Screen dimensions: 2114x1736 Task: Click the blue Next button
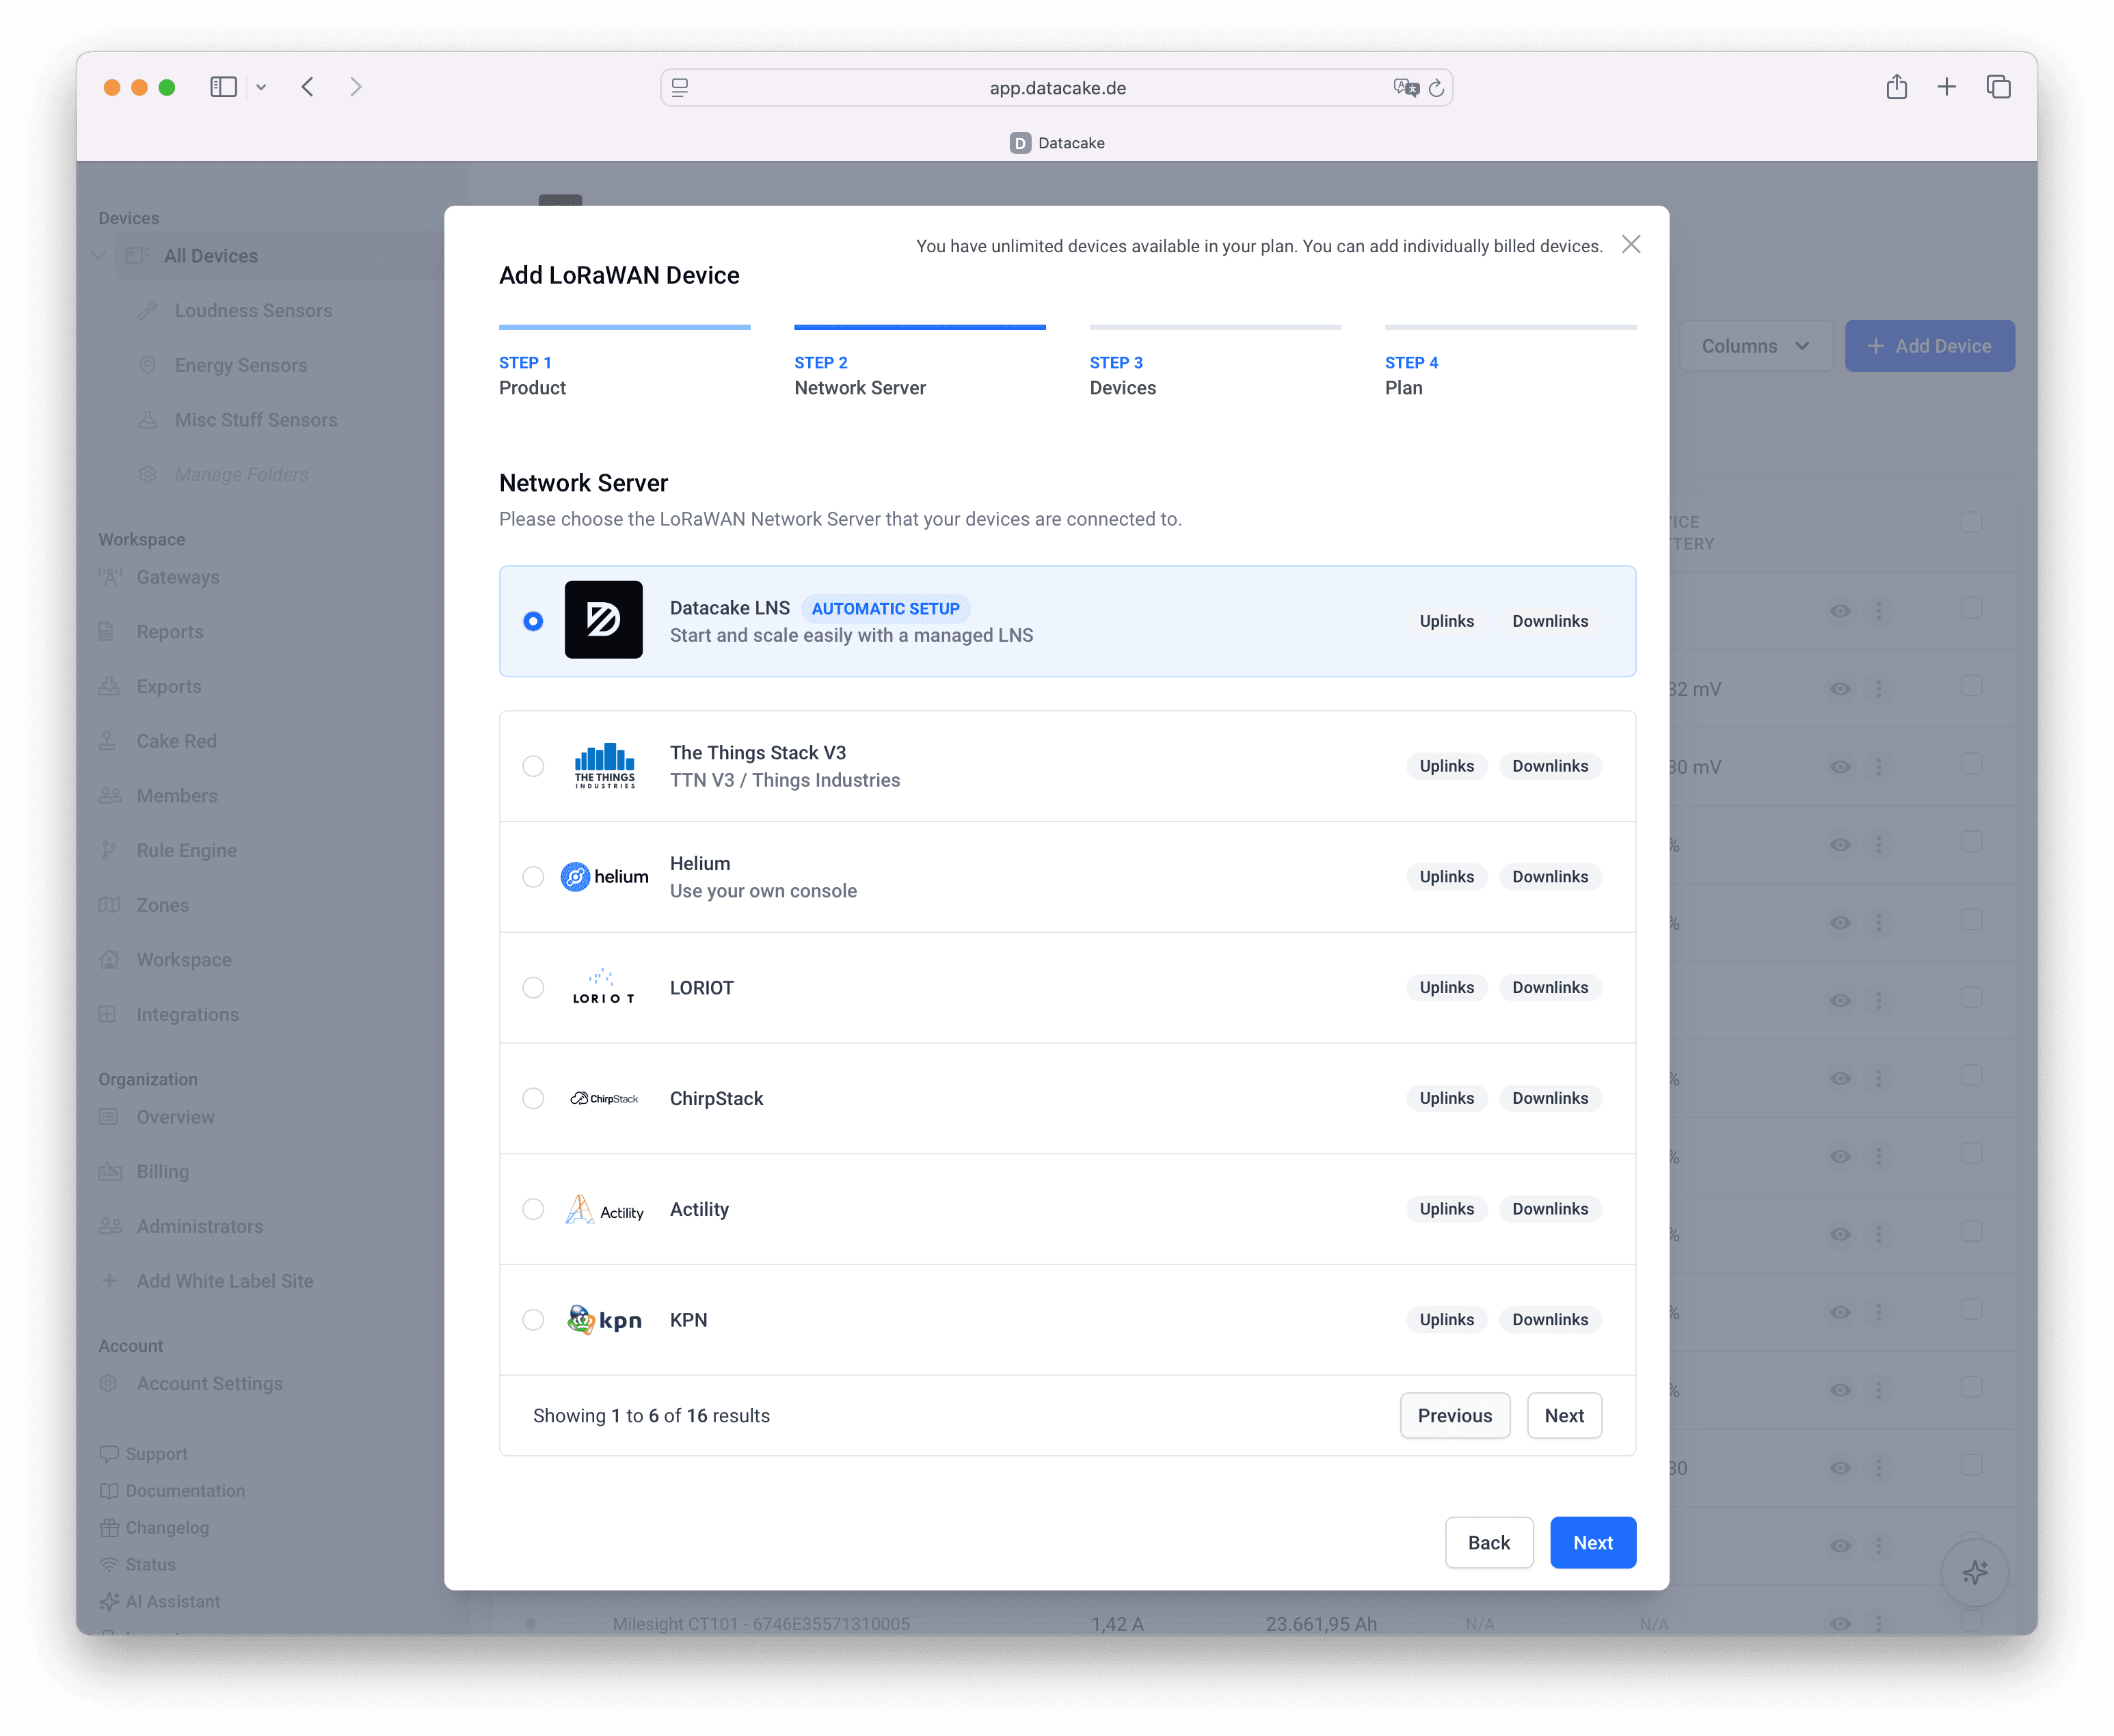(x=1593, y=1543)
